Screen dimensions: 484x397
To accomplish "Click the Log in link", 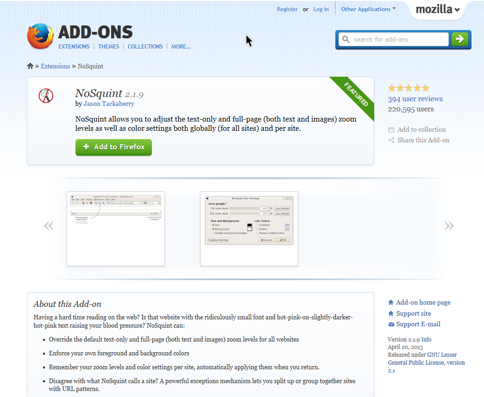I will (321, 9).
